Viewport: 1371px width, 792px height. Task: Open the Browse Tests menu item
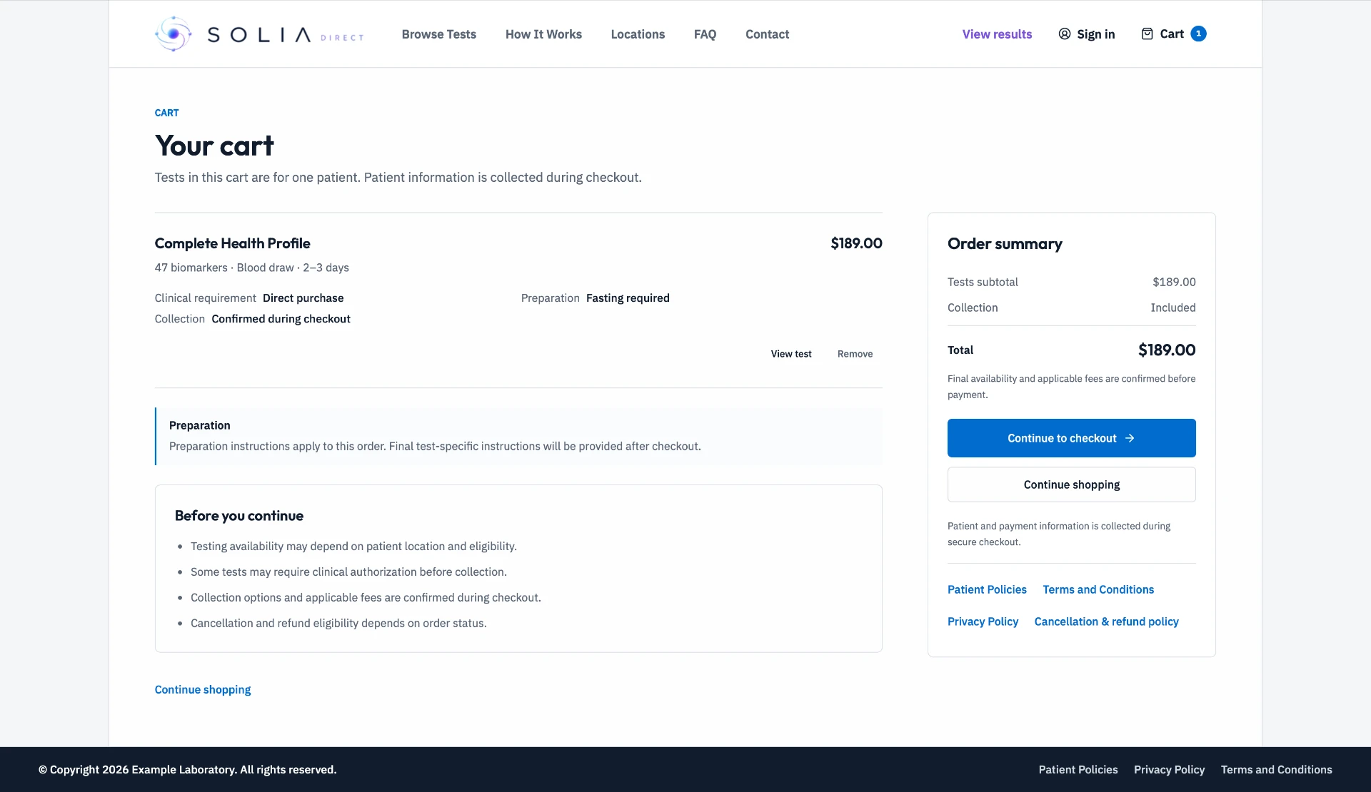tap(438, 34)
